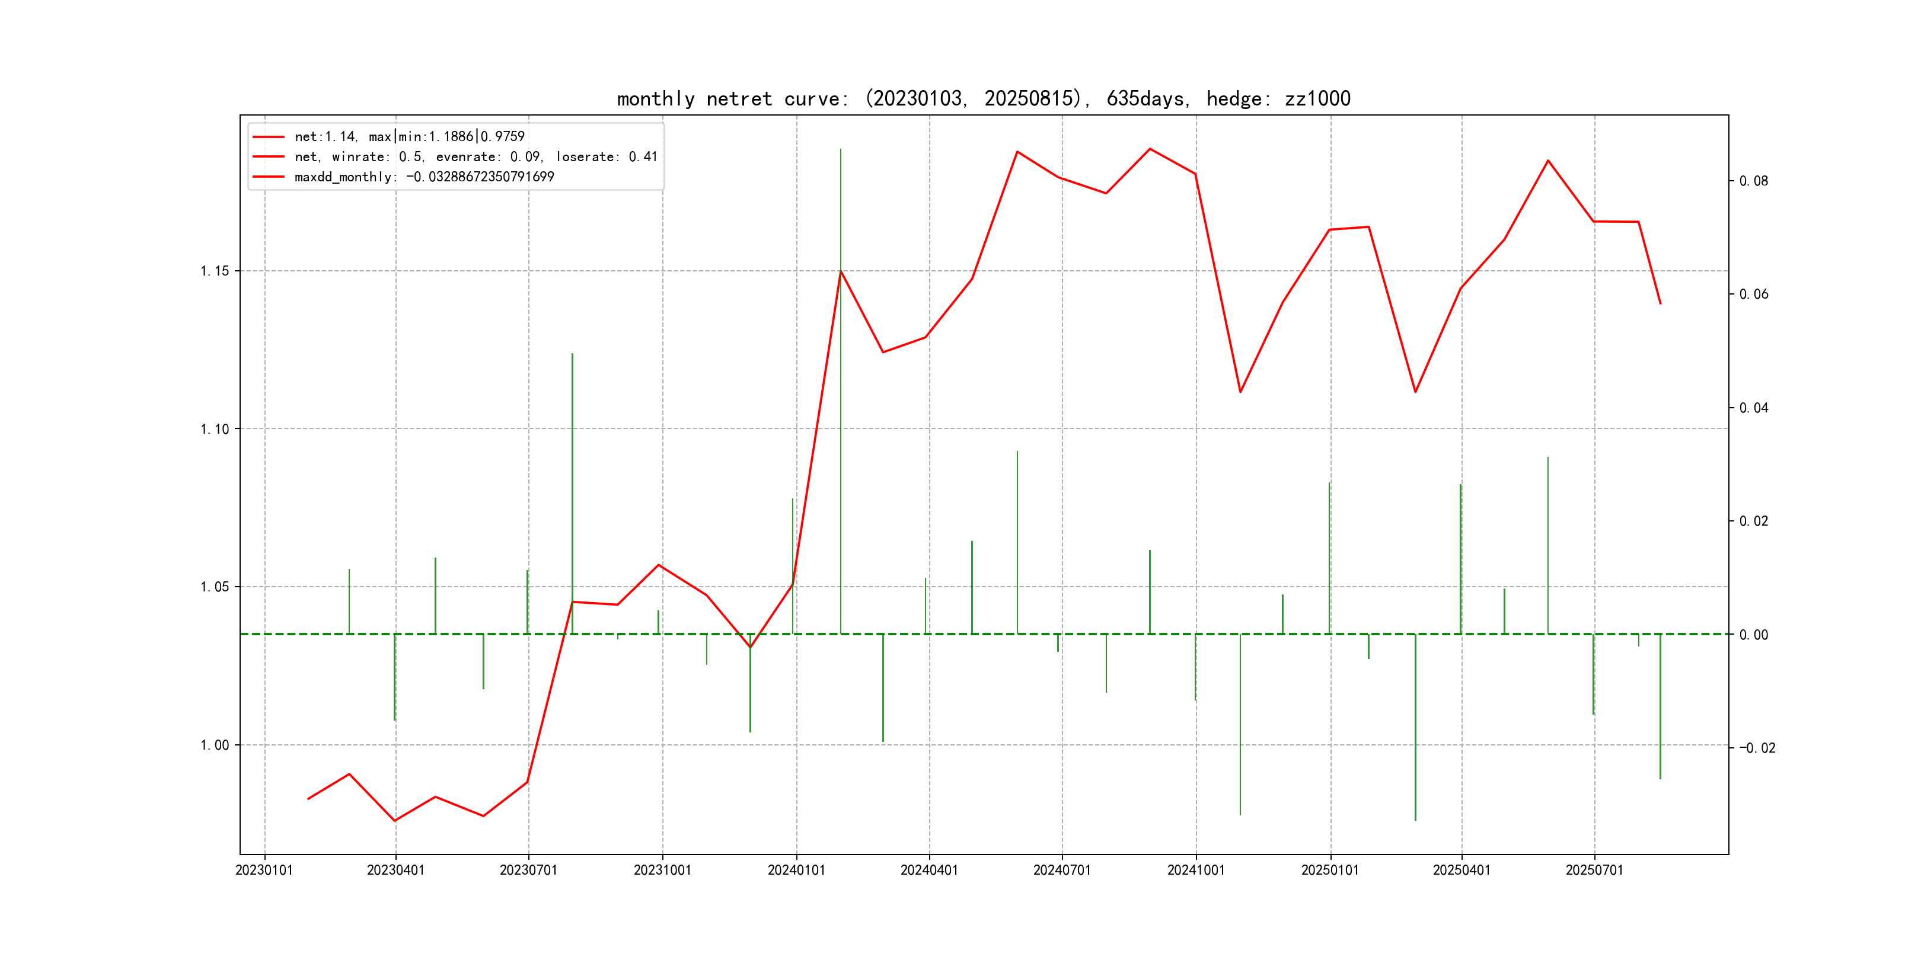Click left y-axis label 1.05
This screenshot has width=1921, height=960.
(x=215, y=587)
